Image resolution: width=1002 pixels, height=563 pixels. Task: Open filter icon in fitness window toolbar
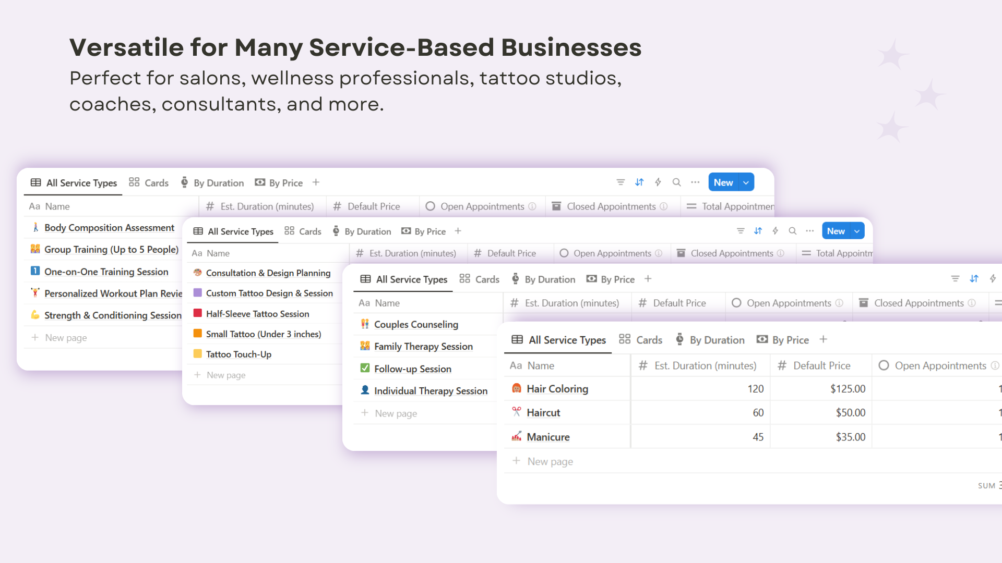point(621,182)
